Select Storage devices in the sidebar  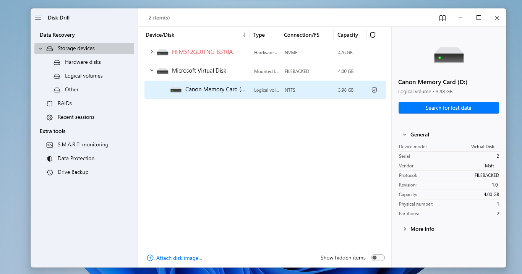[x=84, y=49]
